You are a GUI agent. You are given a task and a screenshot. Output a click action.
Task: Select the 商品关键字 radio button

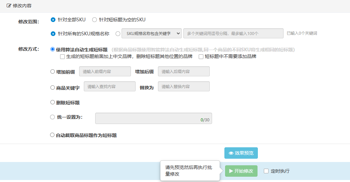(x=52, y=88)
